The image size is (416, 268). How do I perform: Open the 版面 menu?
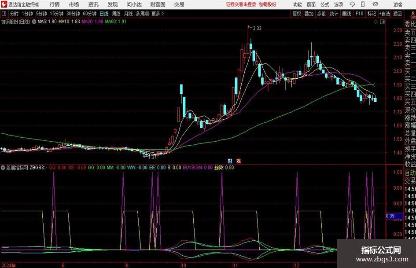[x=311, y=4]
